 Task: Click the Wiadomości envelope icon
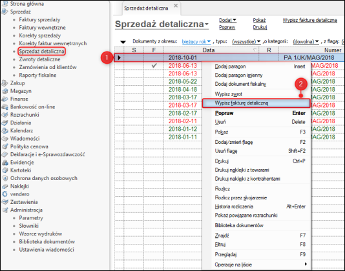pyautogui.click(x=5, y=139)
